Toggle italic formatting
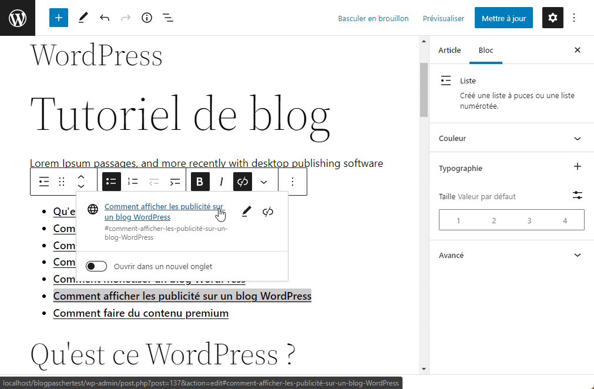This screenshot has width=594, height=389. click(x=222, y=182)
